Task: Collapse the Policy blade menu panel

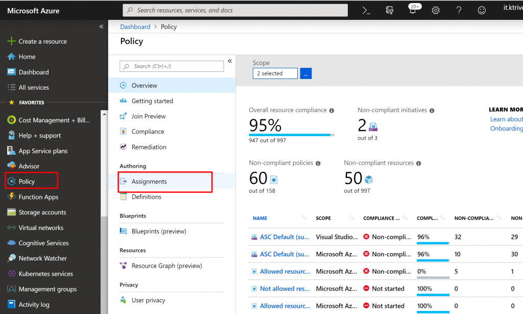Action: coord(230,61)
